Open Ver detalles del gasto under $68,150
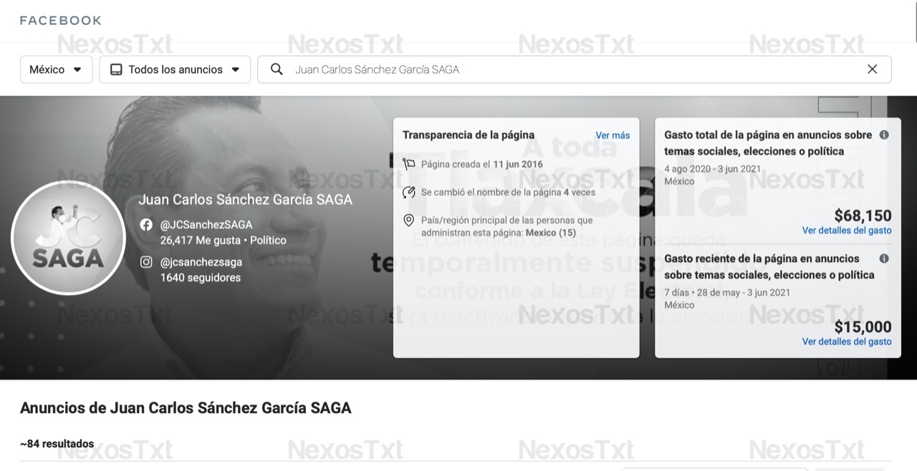 (x=846, y=230)
